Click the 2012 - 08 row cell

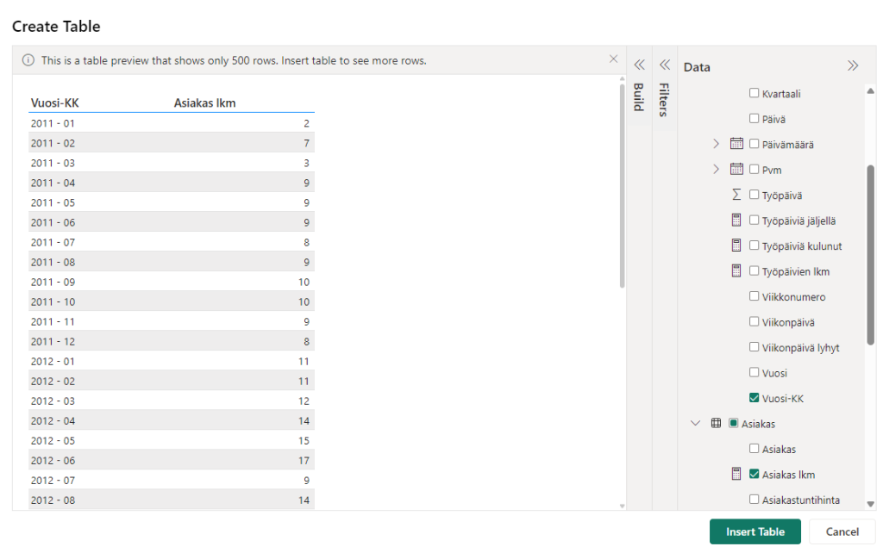pyautogui.click(x=53, y=500)
